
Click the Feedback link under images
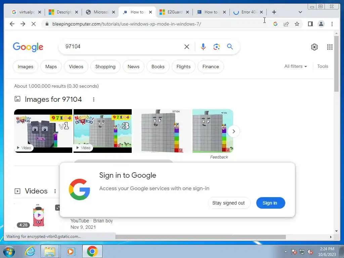[x=219, y=157]
